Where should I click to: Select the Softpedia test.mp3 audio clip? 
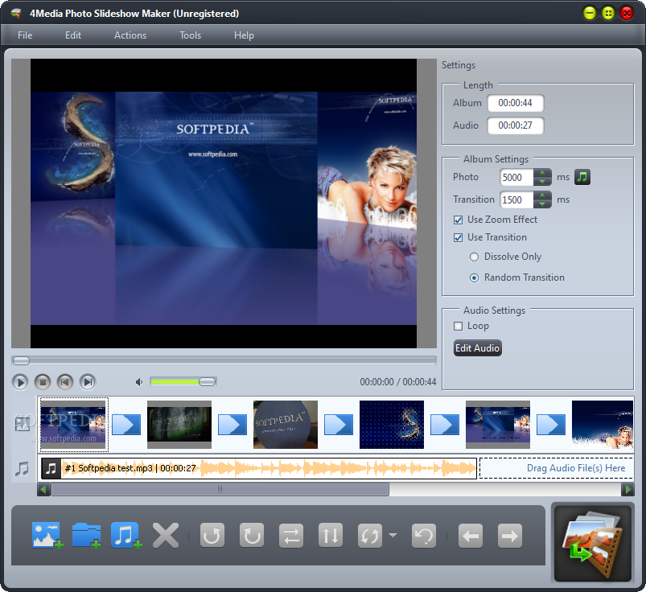[x=259, y=468]
